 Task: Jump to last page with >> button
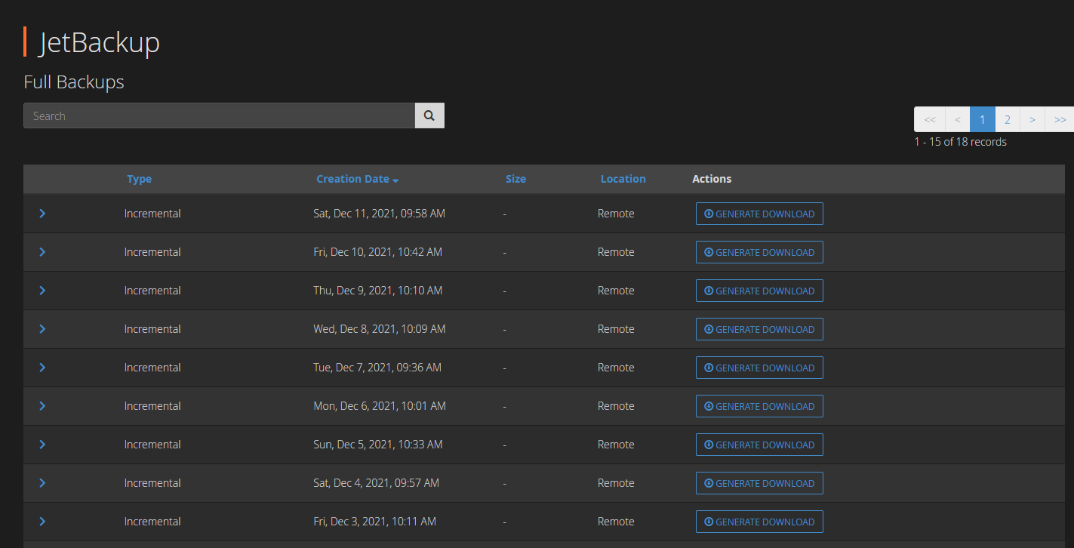click(x=1060, y=119)
